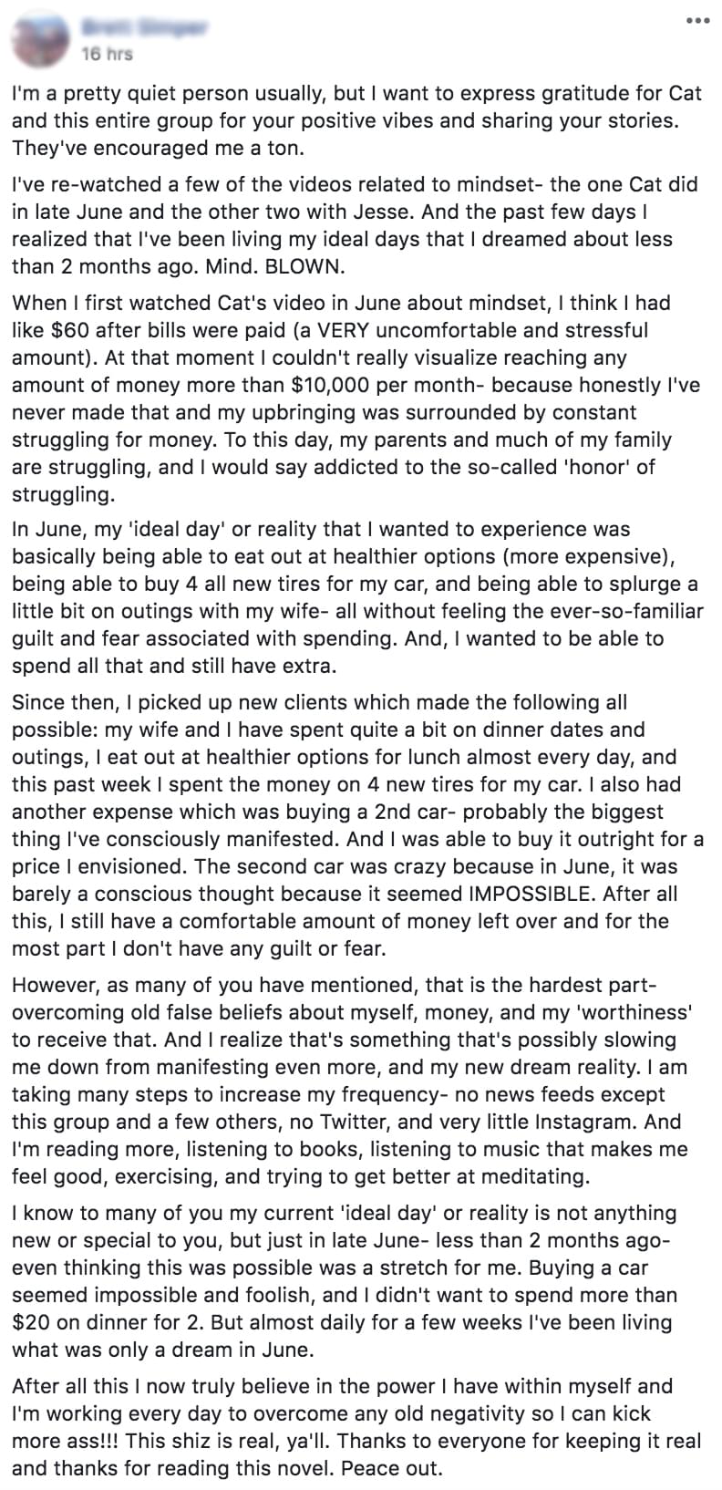Click the paragraph starting "After all this I now"

pos(356,1427)
